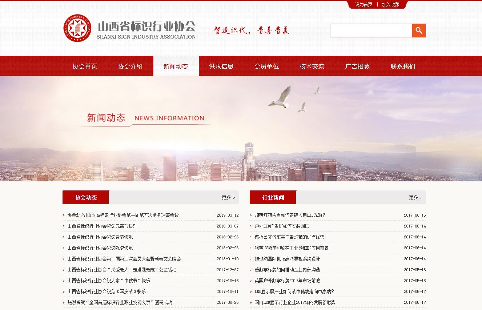The height and width of the screenshot is (310, 482).
Task: Click date 2019-03-12 in 协会动态 list
Action: [228, 215]
